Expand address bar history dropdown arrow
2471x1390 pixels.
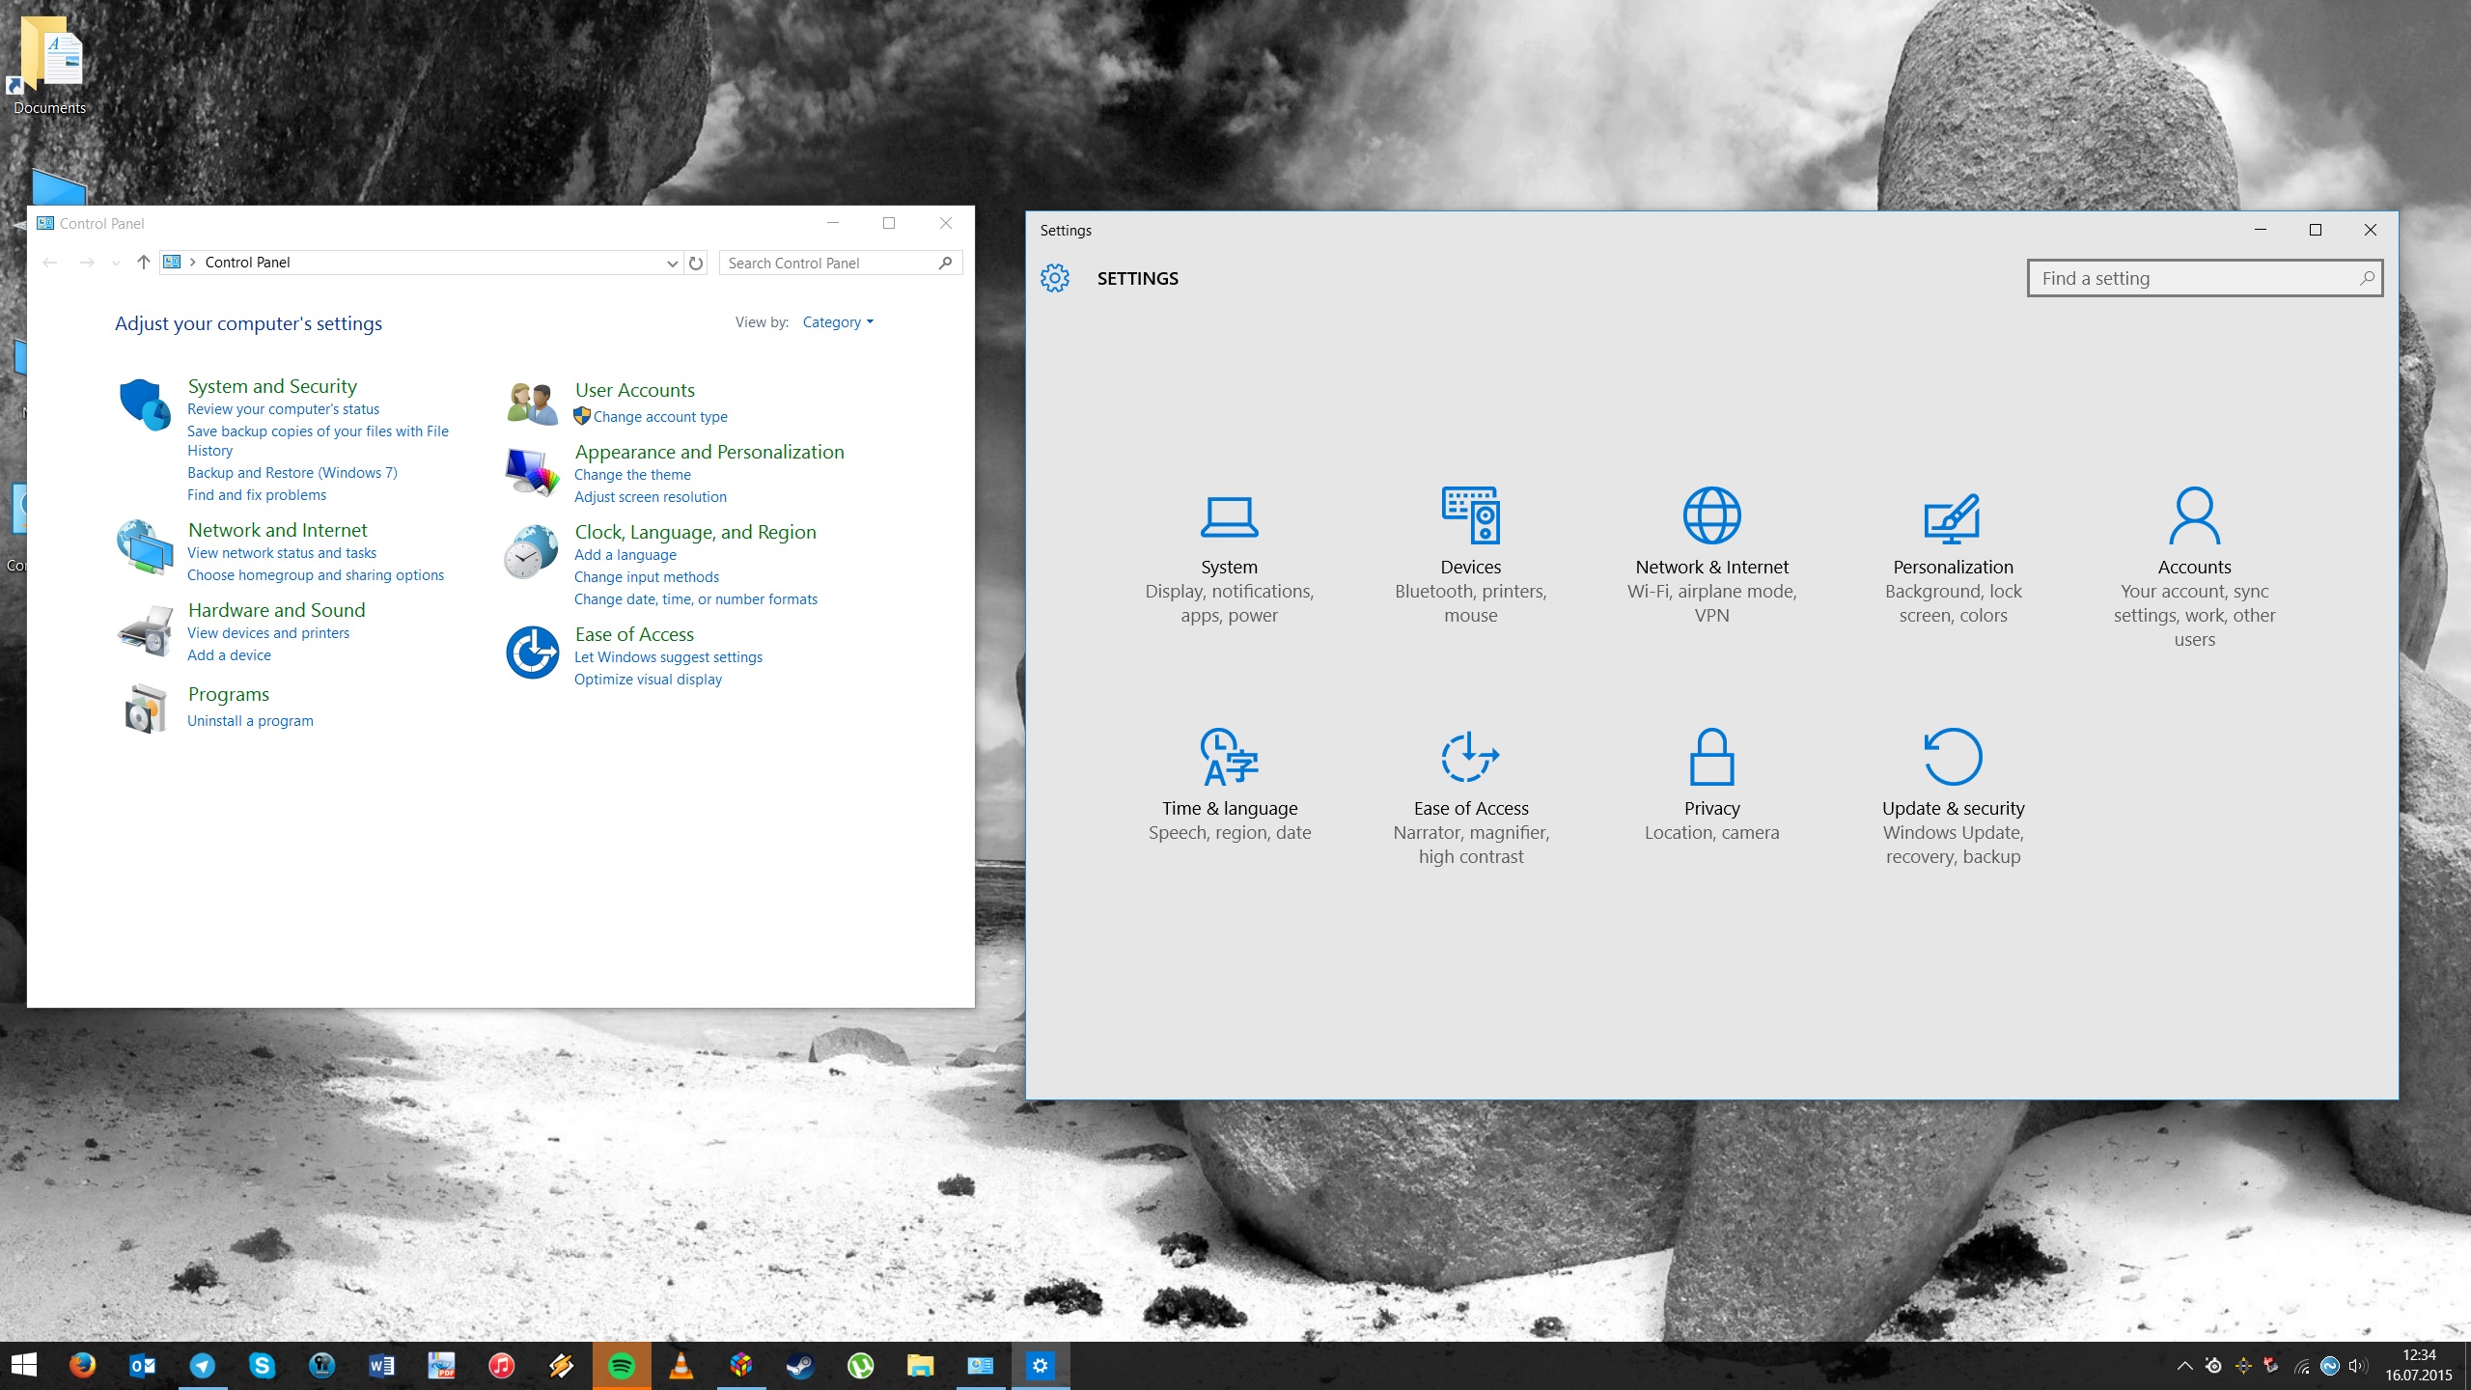pyautogui.click(x=672, y=263)
